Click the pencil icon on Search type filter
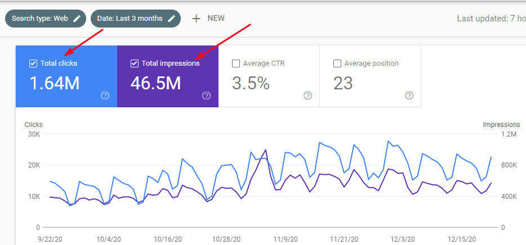The width and height of the screenshot is (526, 245). point(77,19)
